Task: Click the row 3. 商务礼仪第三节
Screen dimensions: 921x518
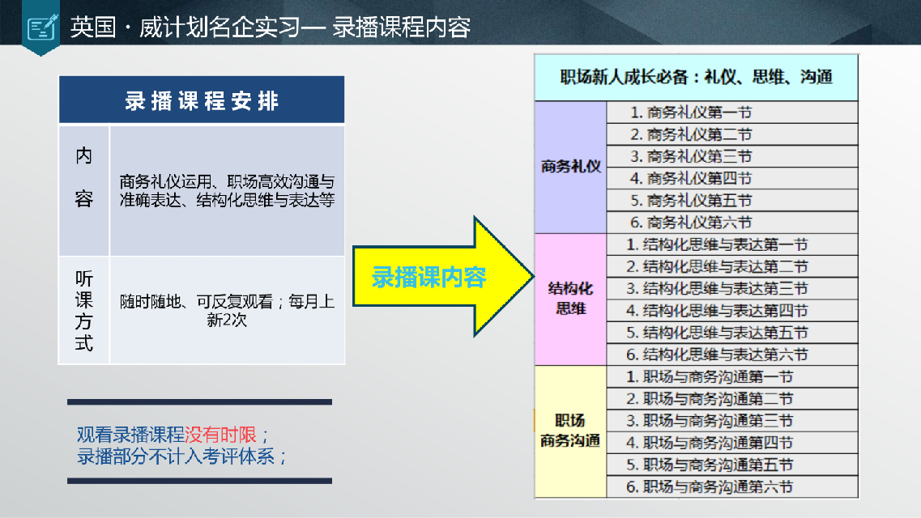Action: 732,156
